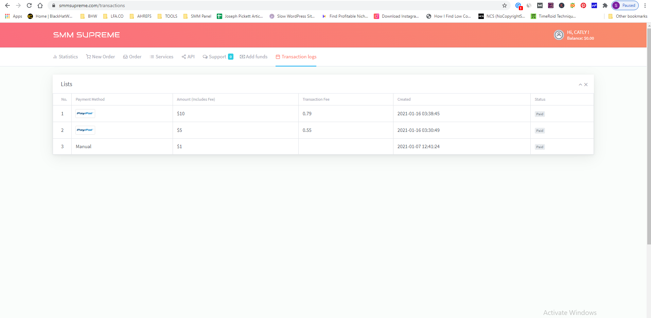Go to the Statistics tab
This screenshot has width=651, height=318.
66,57
